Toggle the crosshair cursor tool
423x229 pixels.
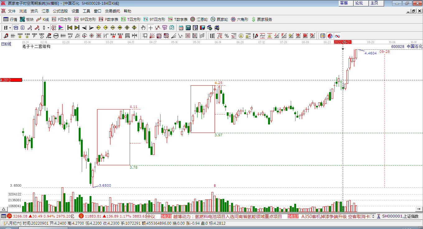pyautogui.click(x=151, y=28)
